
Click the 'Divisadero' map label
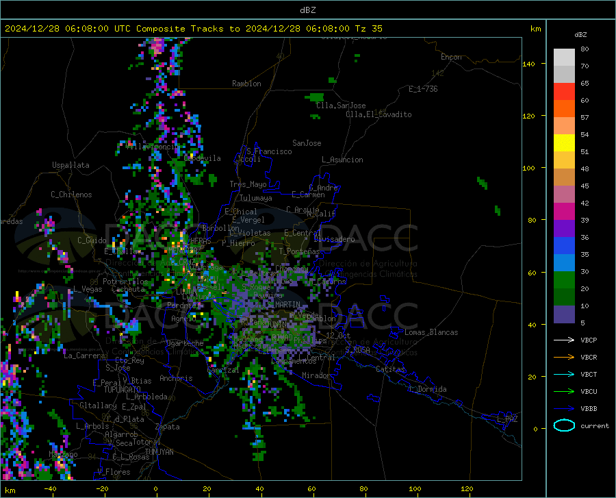334,239
